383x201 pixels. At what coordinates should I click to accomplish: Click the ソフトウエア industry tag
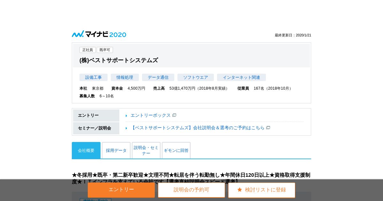pyautogui.click(x=196, y=77)
